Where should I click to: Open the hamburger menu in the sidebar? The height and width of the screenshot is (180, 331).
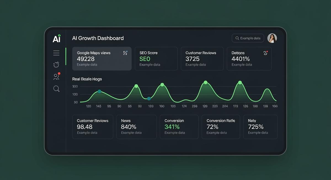pos(56,52)
